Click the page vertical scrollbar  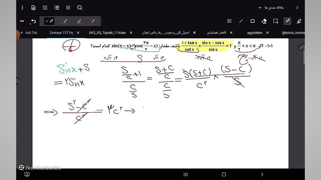pyautogui.click(x=304, y=54)
